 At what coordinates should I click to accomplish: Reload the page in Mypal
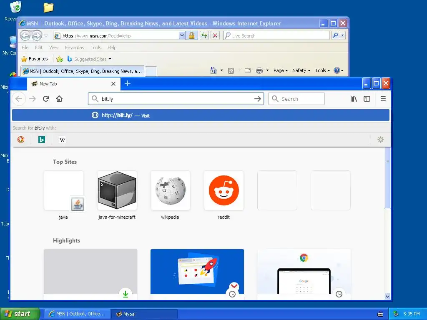[x=46, y=99]
